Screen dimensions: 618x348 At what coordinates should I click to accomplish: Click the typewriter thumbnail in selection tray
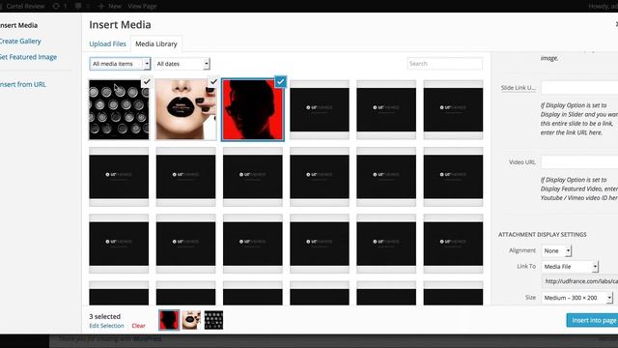pyautogui.click(x=213, y=320)
